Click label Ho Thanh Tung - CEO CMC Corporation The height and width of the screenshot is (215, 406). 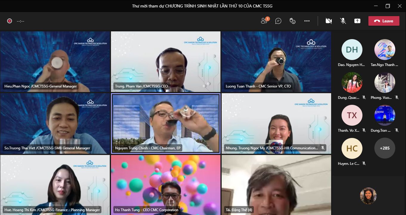click(147, 210)
